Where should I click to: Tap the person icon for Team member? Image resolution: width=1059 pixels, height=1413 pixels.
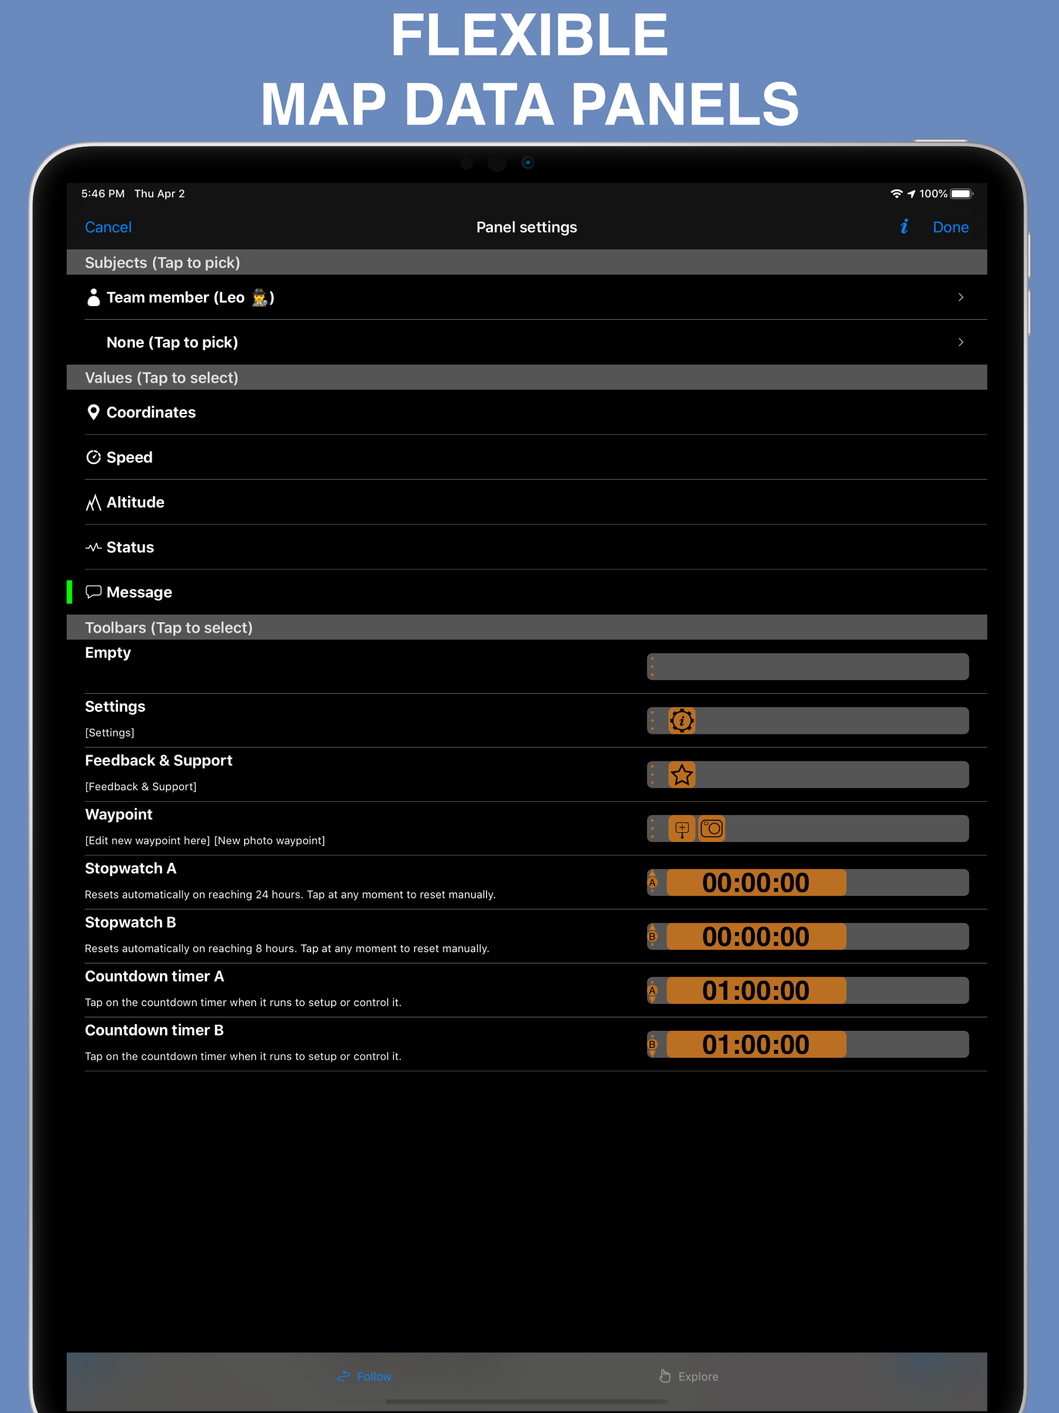93,298
